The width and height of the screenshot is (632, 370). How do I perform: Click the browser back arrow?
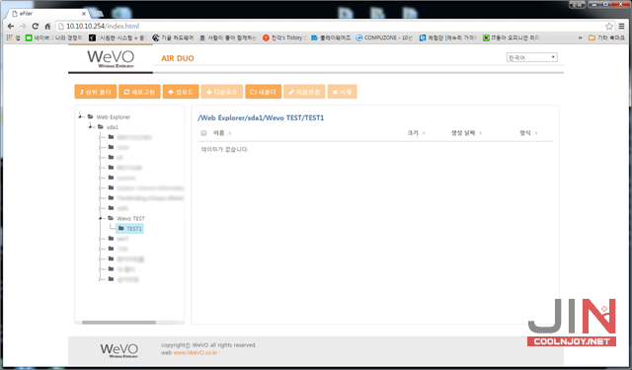click(x=11, y=27)
